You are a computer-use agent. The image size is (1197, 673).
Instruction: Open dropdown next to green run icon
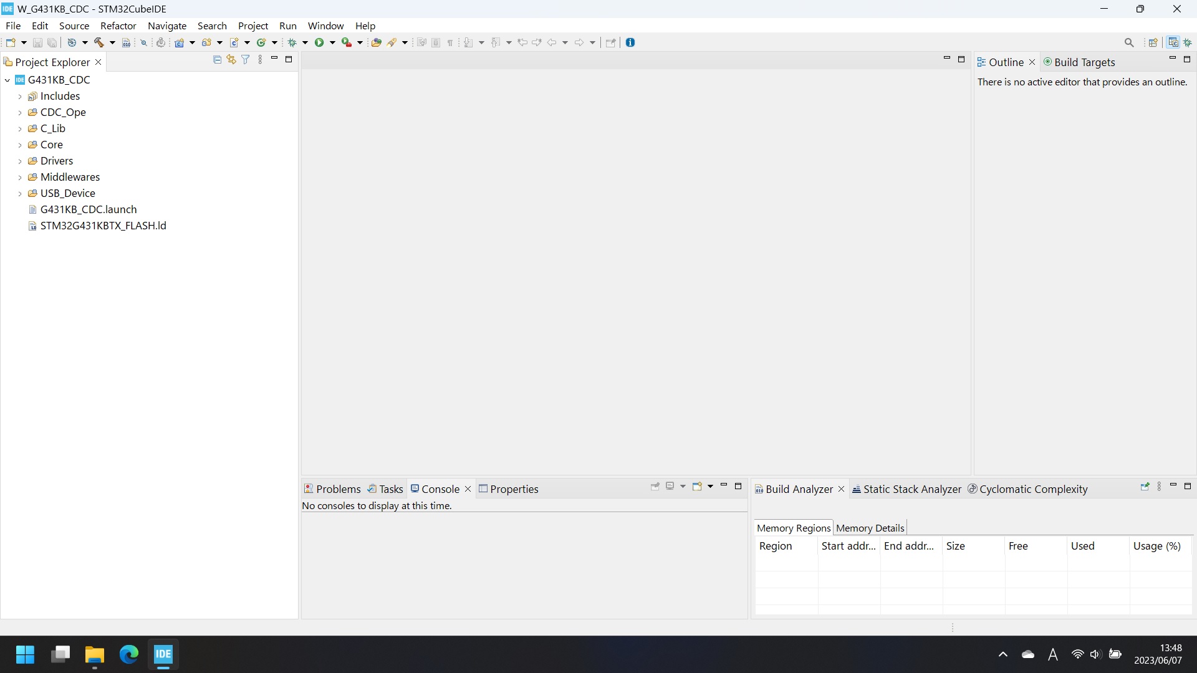point(333,42)
